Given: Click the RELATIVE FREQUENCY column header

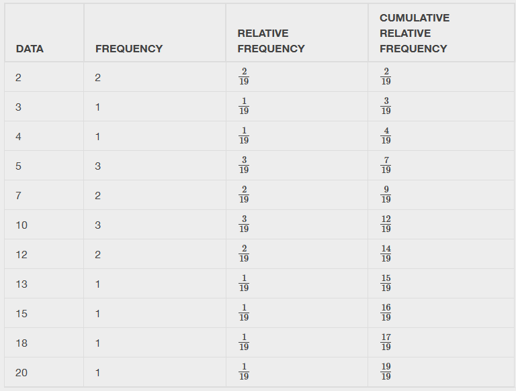Looking at the screenshot, I should pyautogui.click(x=271, y=41).
